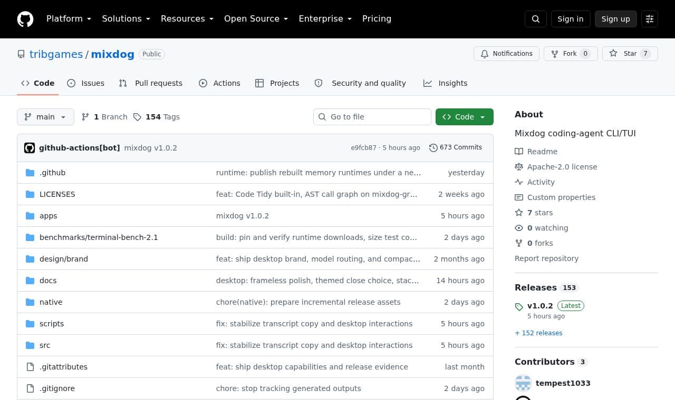Open the LICENSES folder

(x=57, y=194)
